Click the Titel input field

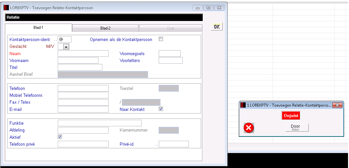80,67
